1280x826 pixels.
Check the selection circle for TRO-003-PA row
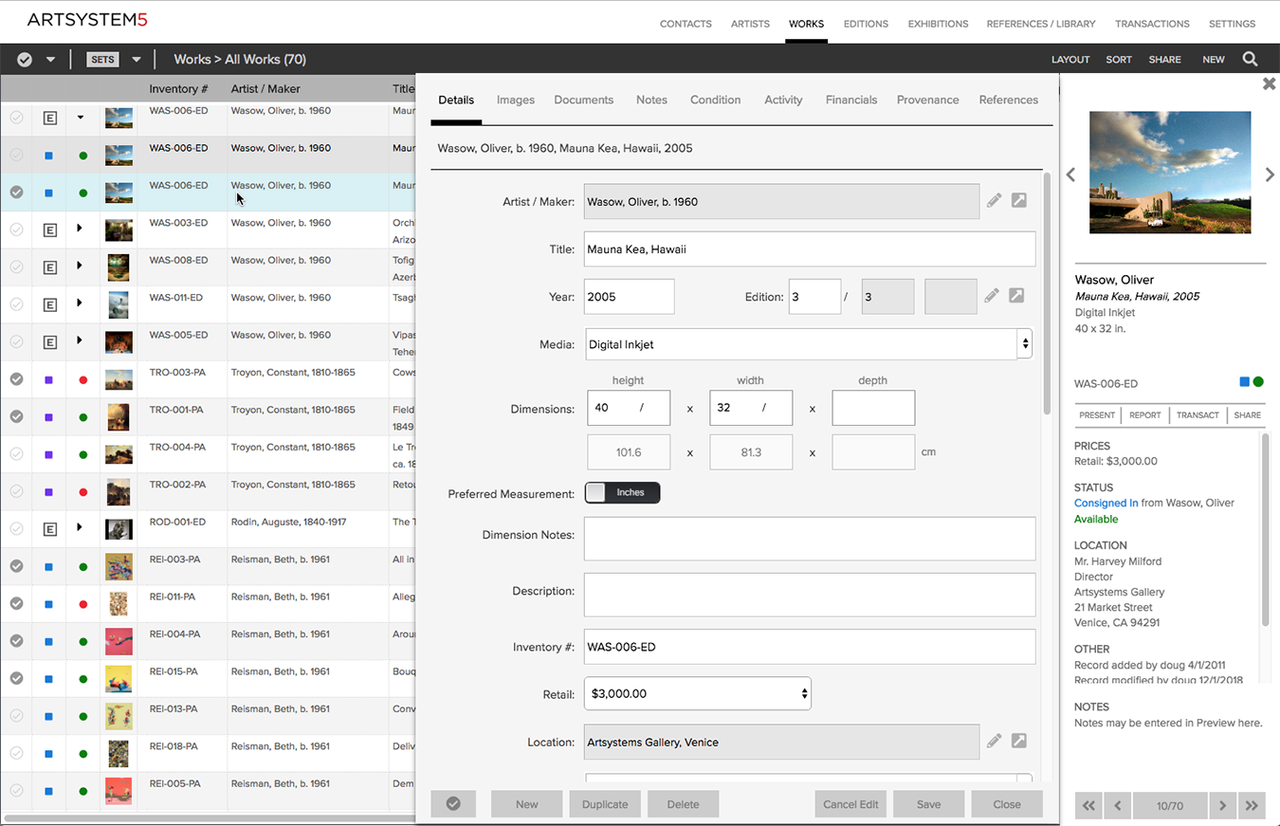tap(16, 378)
